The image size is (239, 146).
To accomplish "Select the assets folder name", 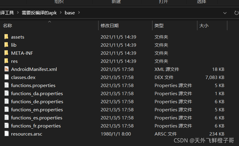I will (18, 37).
